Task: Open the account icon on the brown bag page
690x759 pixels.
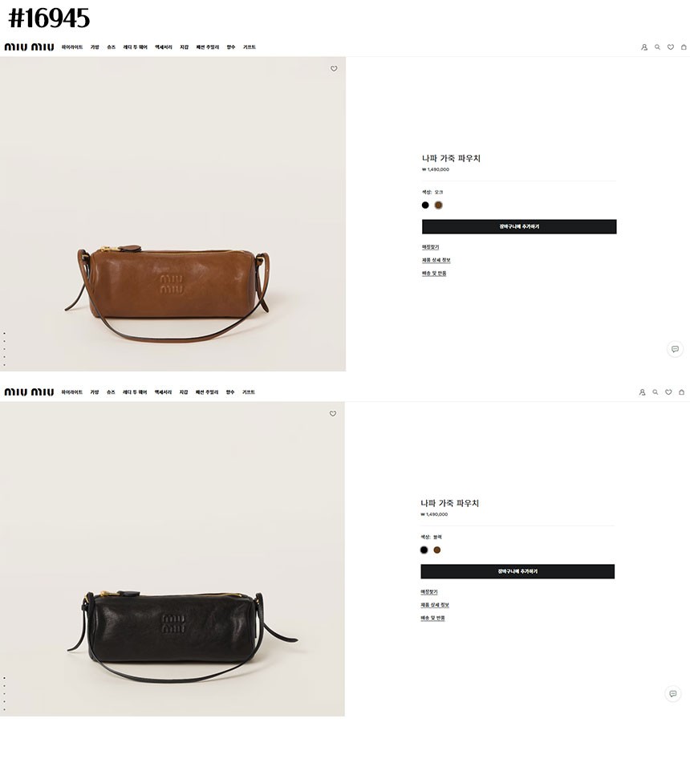Action: pos(644,47)
